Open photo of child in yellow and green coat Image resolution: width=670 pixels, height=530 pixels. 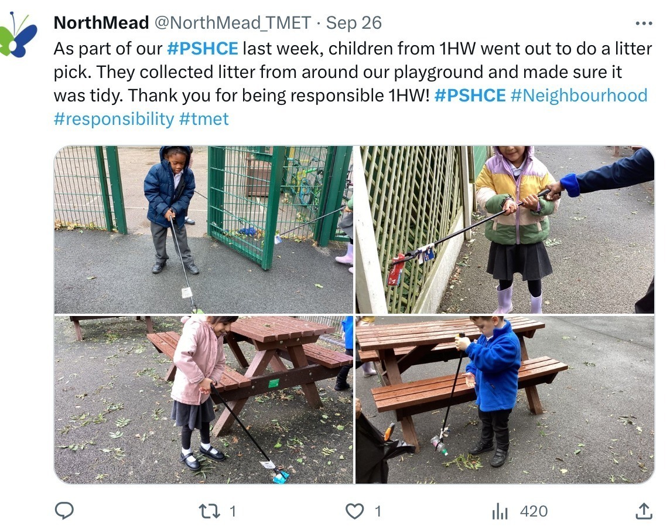pos(505,230)
